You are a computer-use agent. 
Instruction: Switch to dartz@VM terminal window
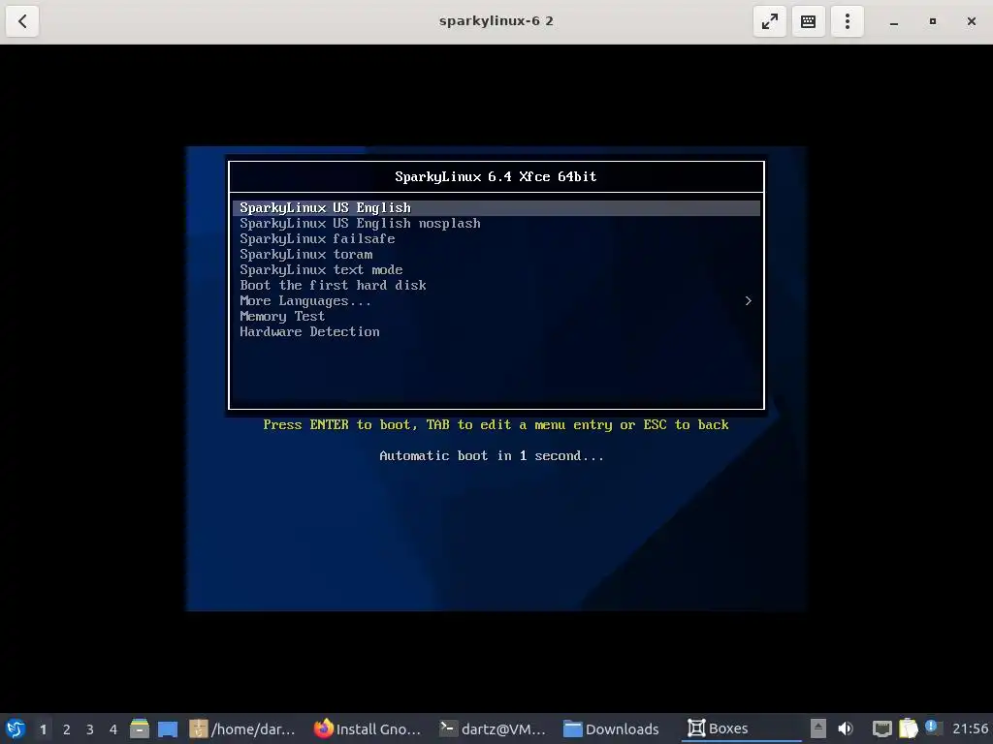point(493,728)
